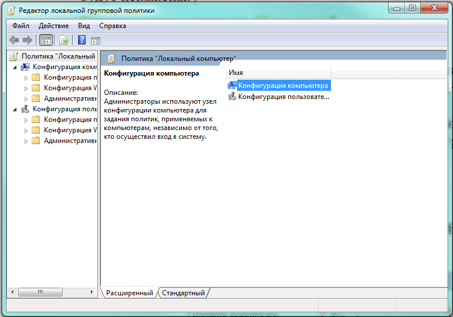453x317 pixels.
Task: Toggle the show/hide console tree icon
Action: pos(46,40)
